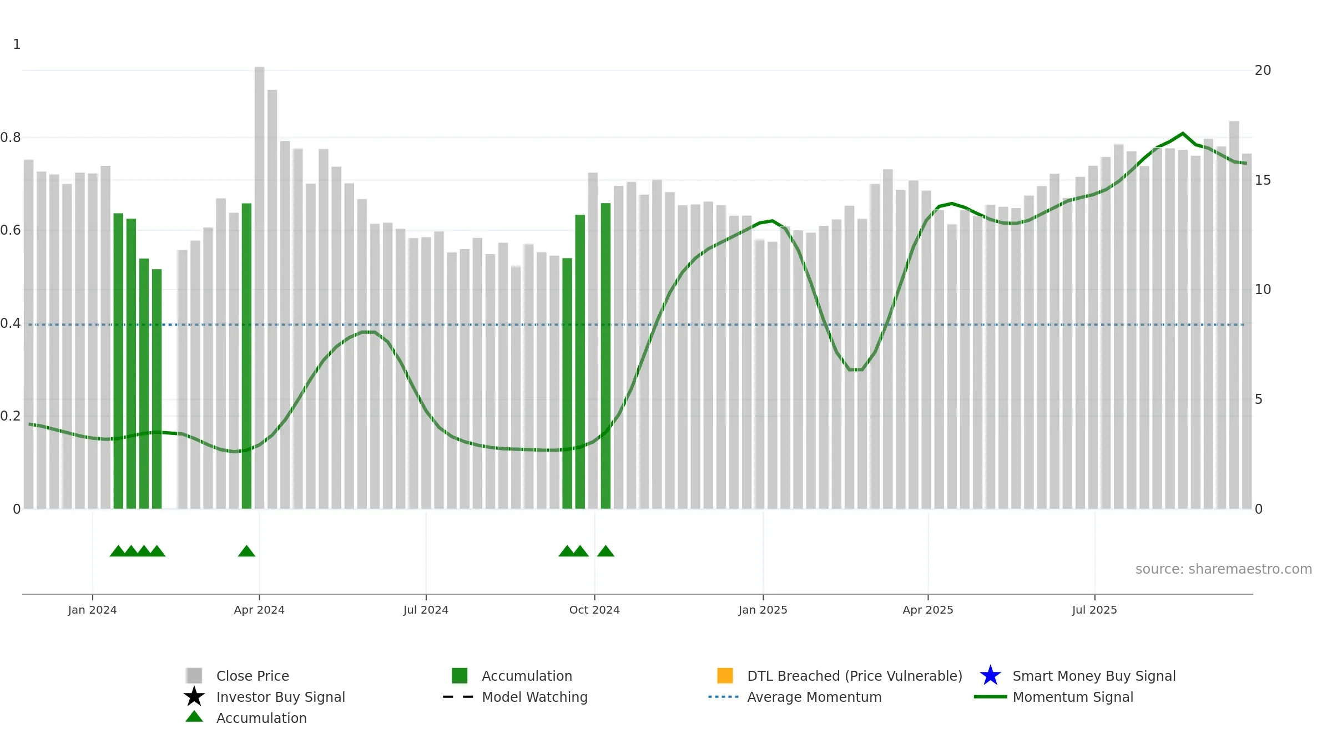Click the green Accumulation square legend swatch
This screenshot has width=1332, height=749.
tap(460, 676)
